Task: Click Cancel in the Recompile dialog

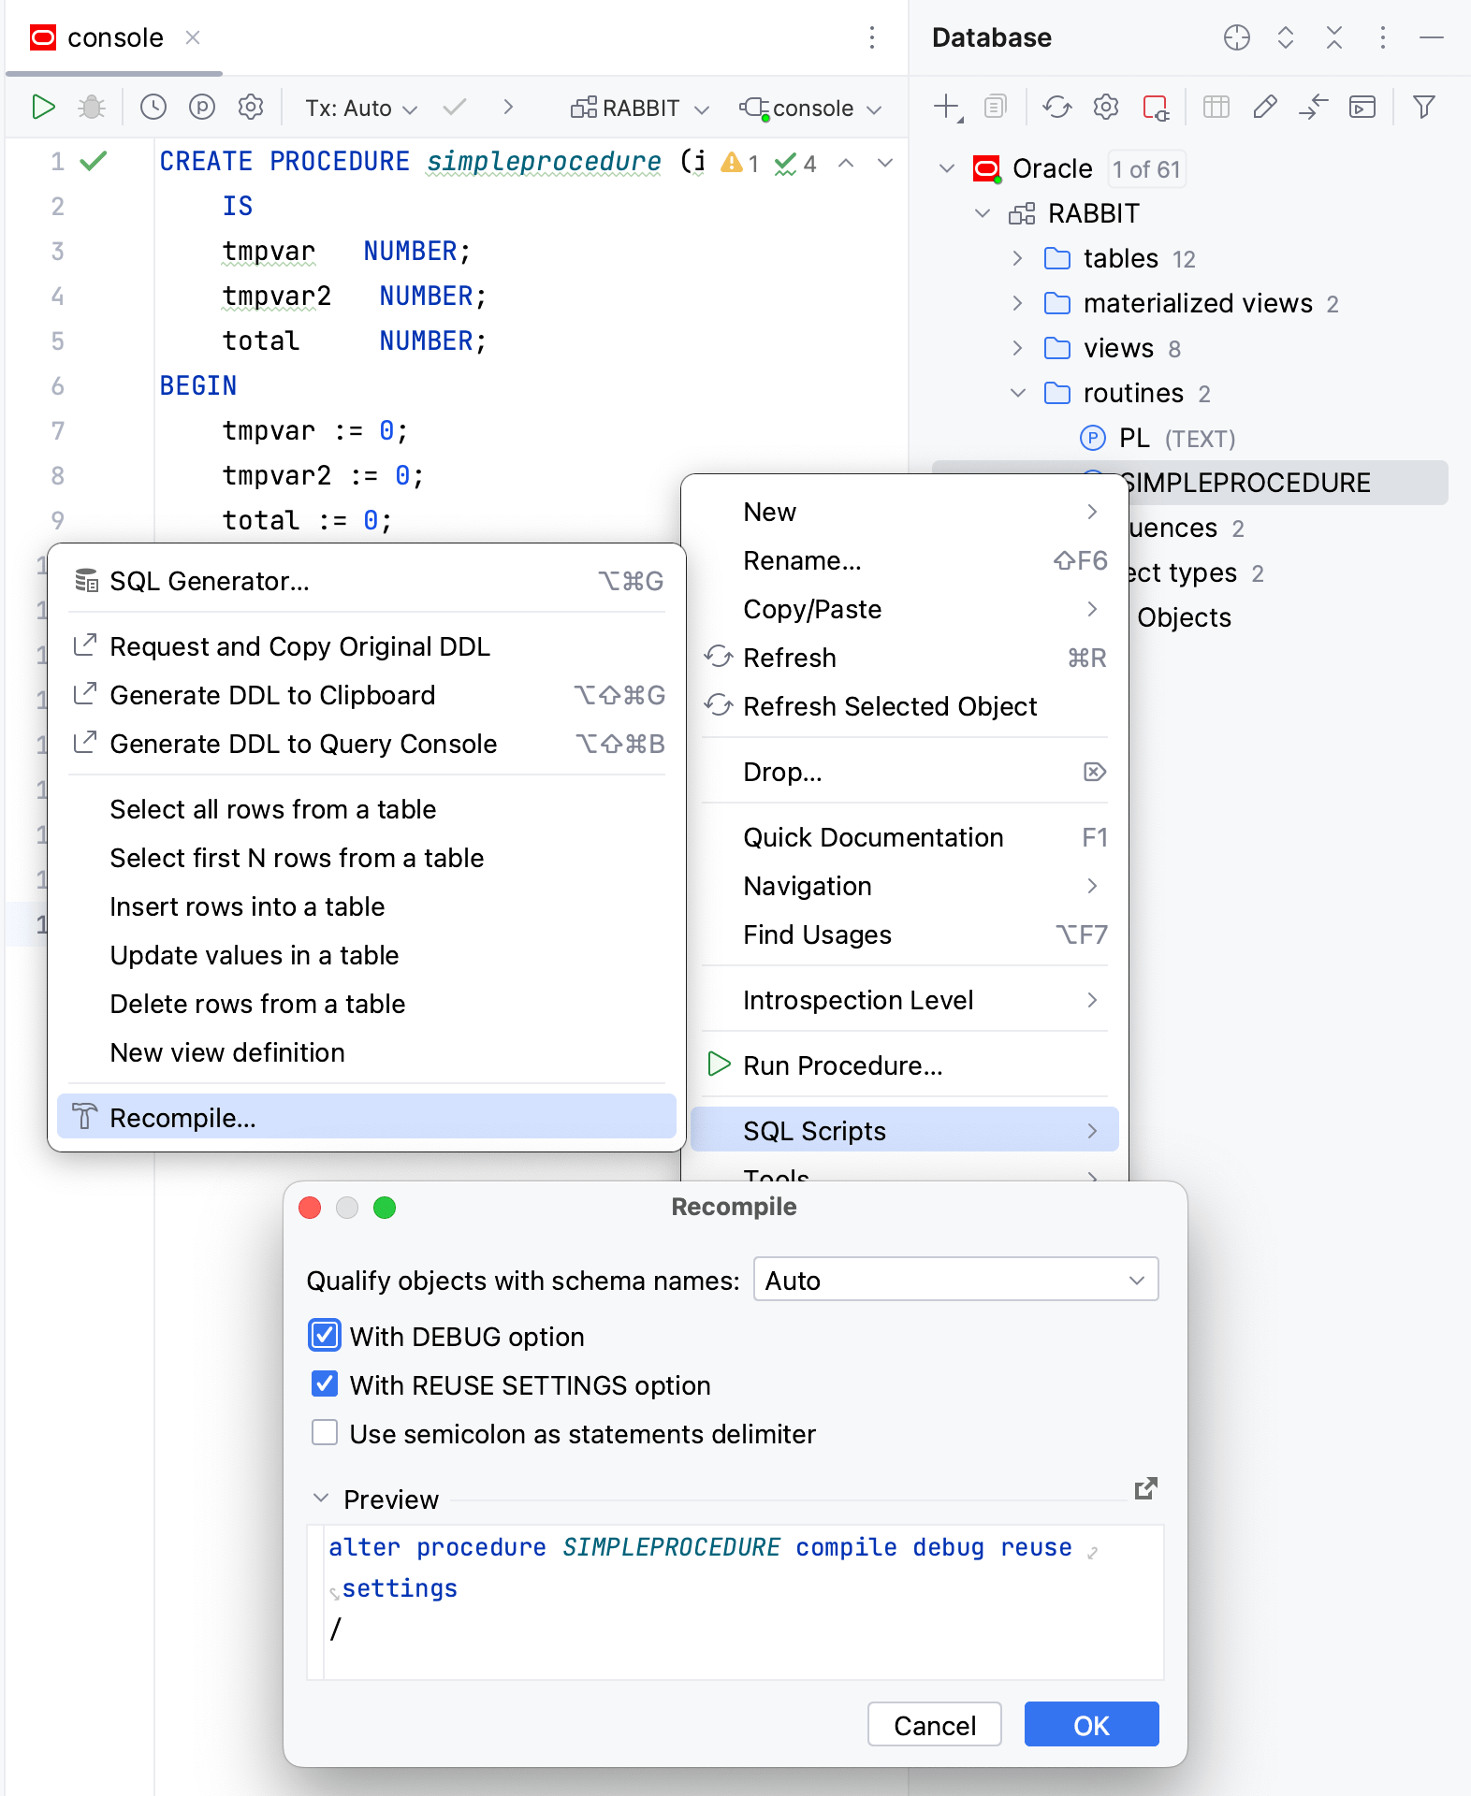Action: 934,1725
